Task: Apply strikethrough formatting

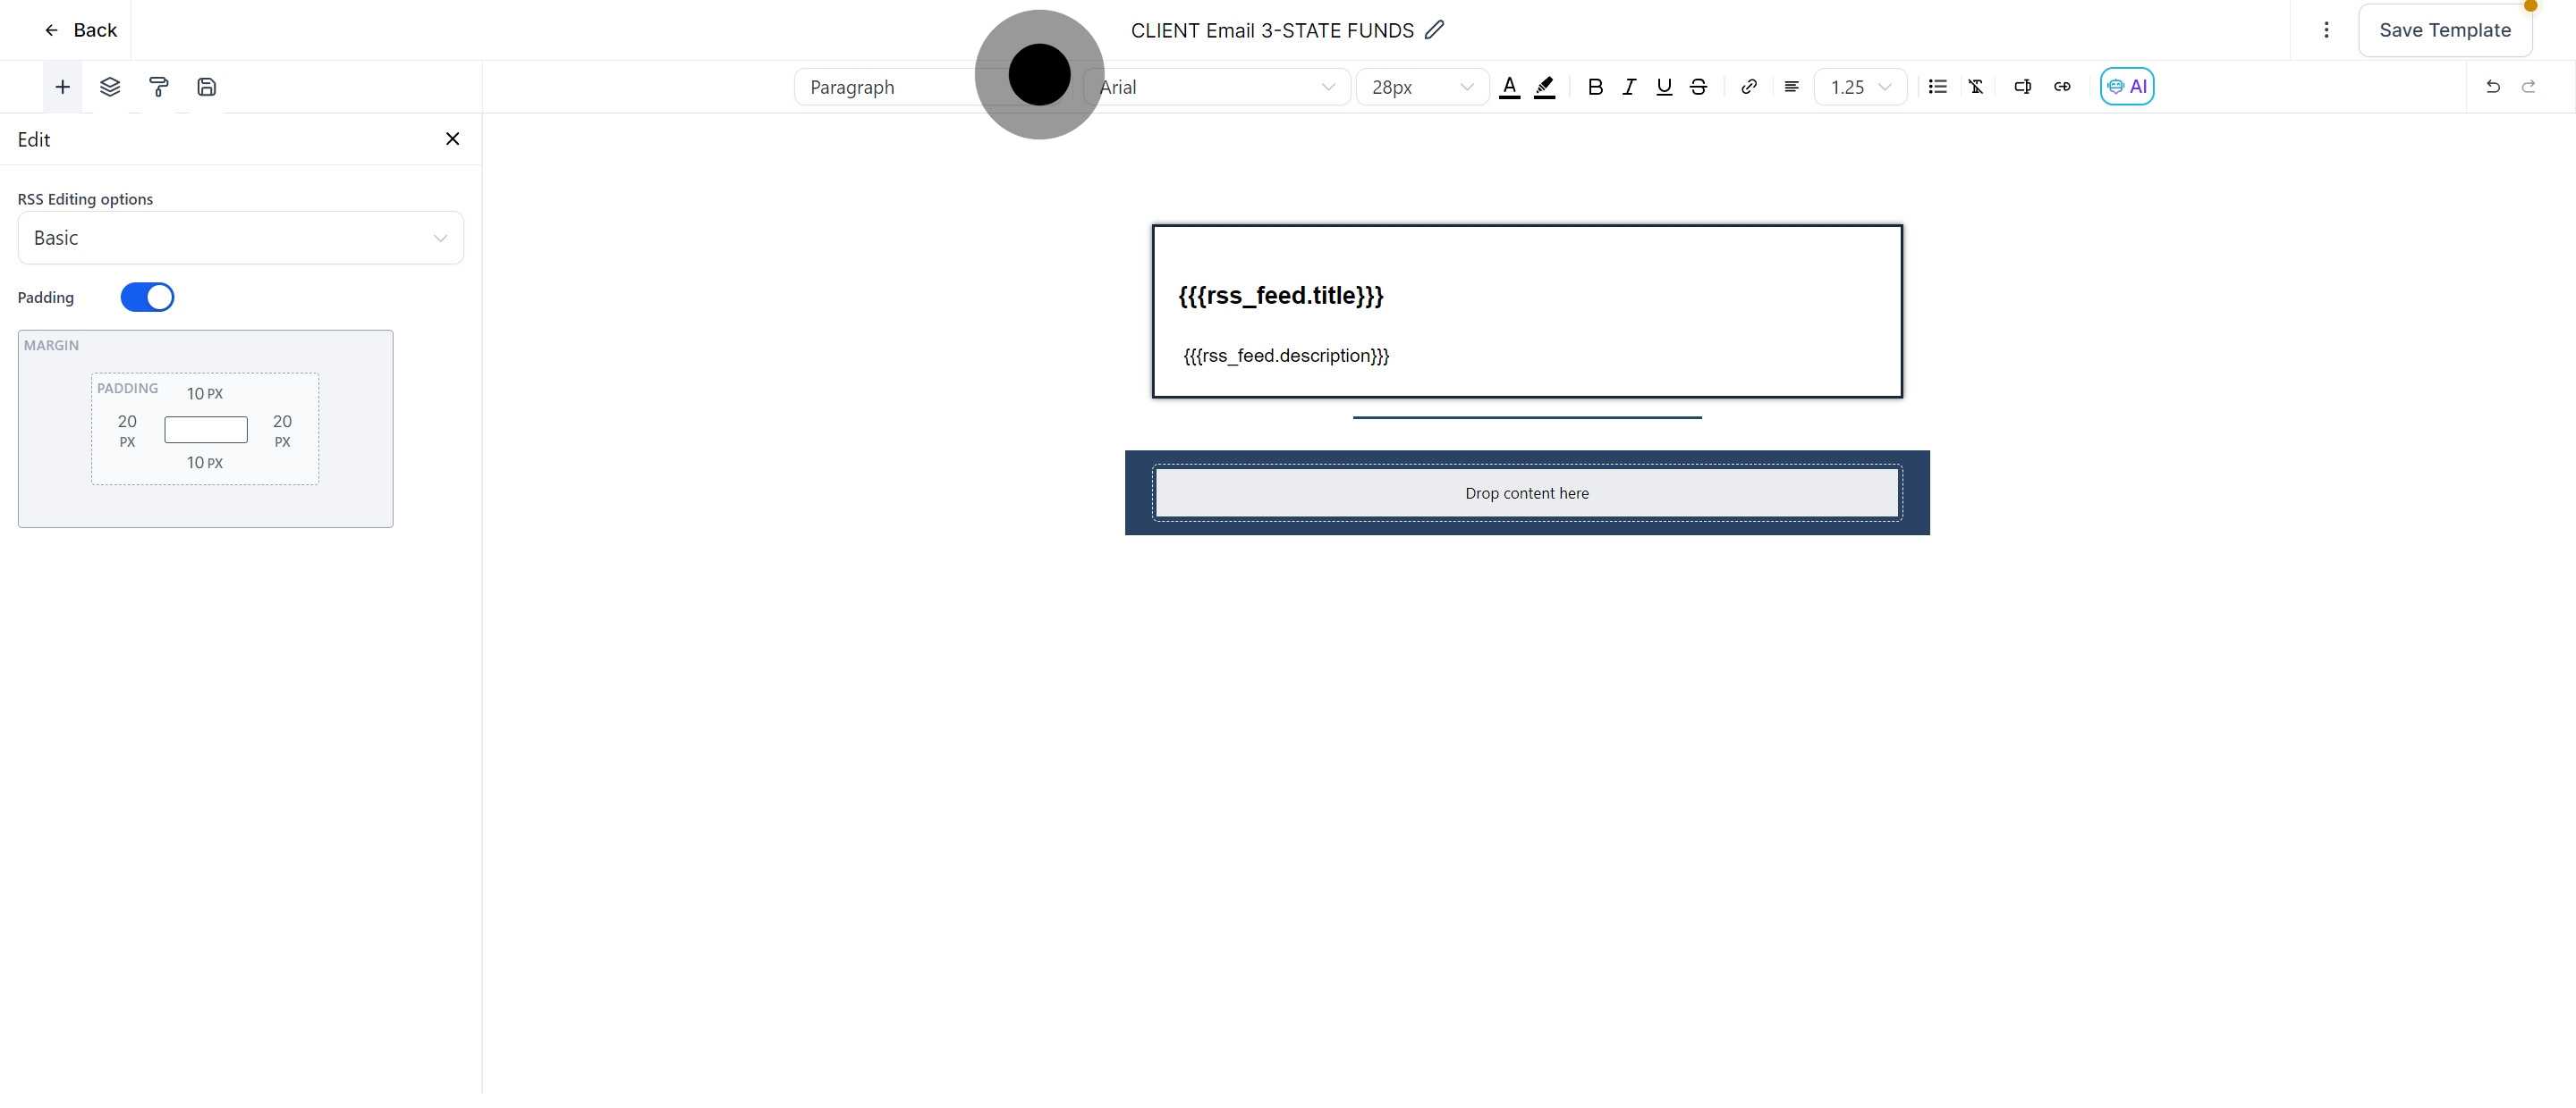Action: click(x=1698, y=87)
